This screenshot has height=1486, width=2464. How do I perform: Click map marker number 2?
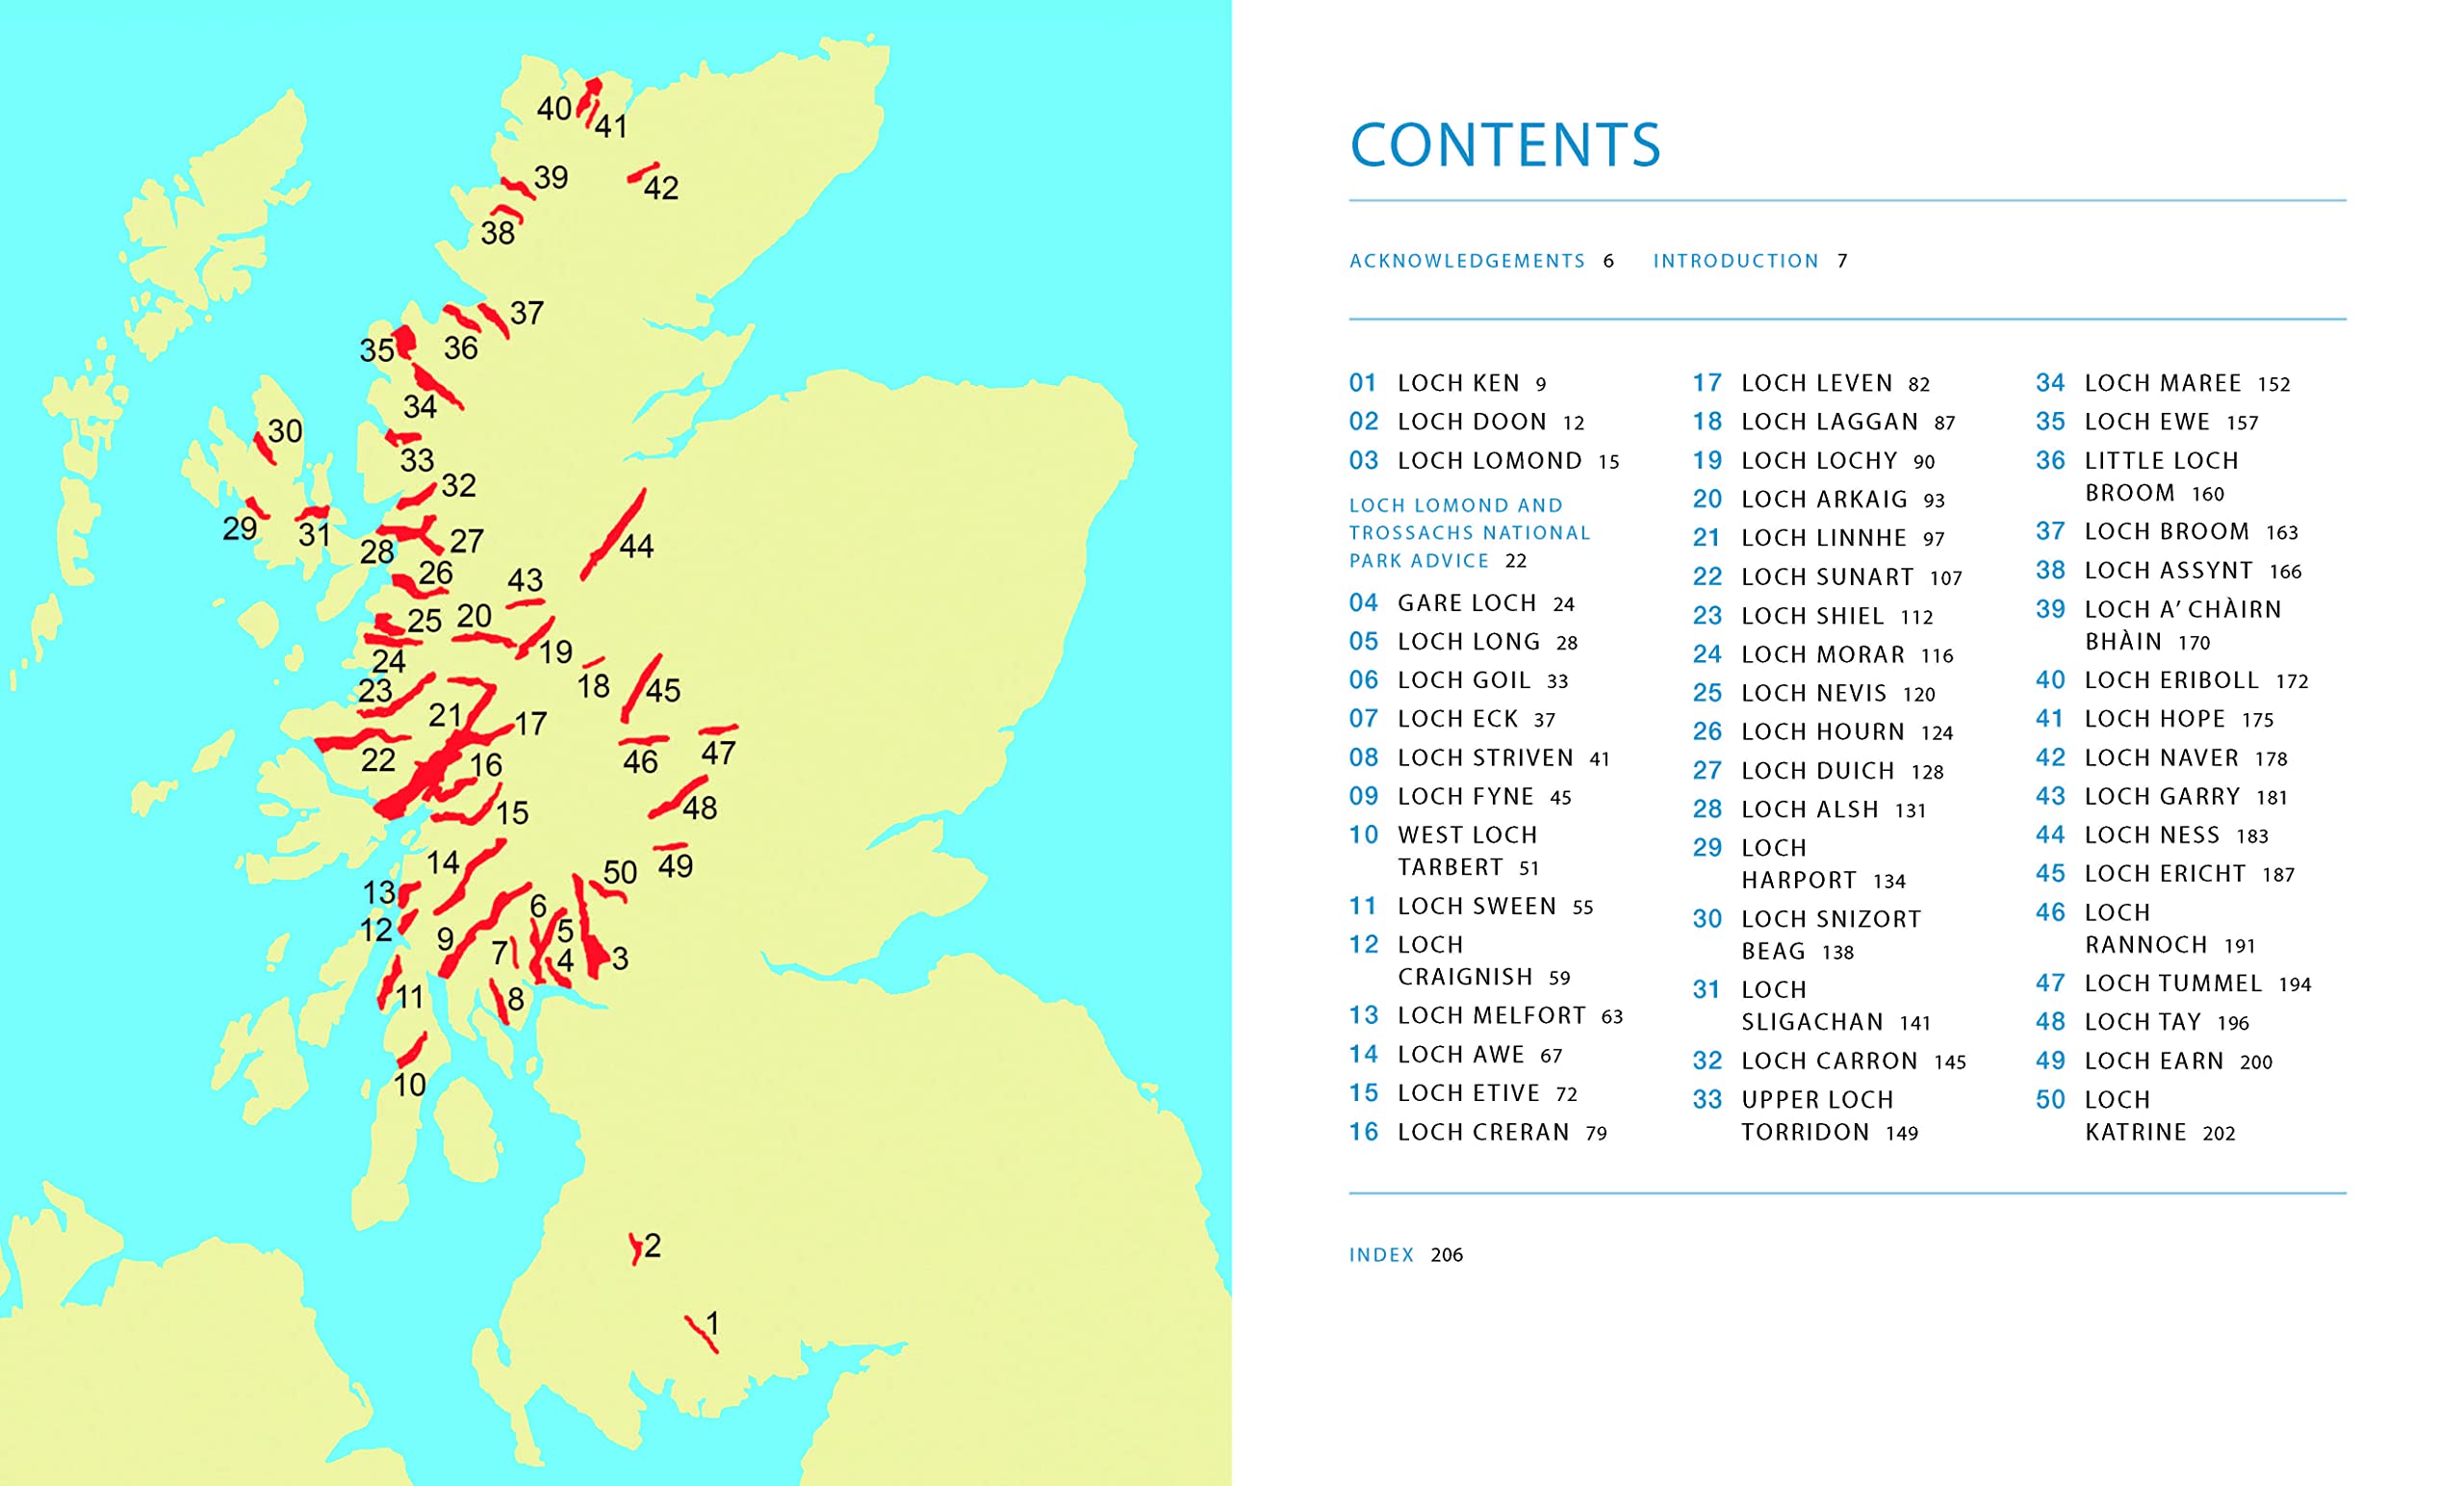[x=652, y=1245]
